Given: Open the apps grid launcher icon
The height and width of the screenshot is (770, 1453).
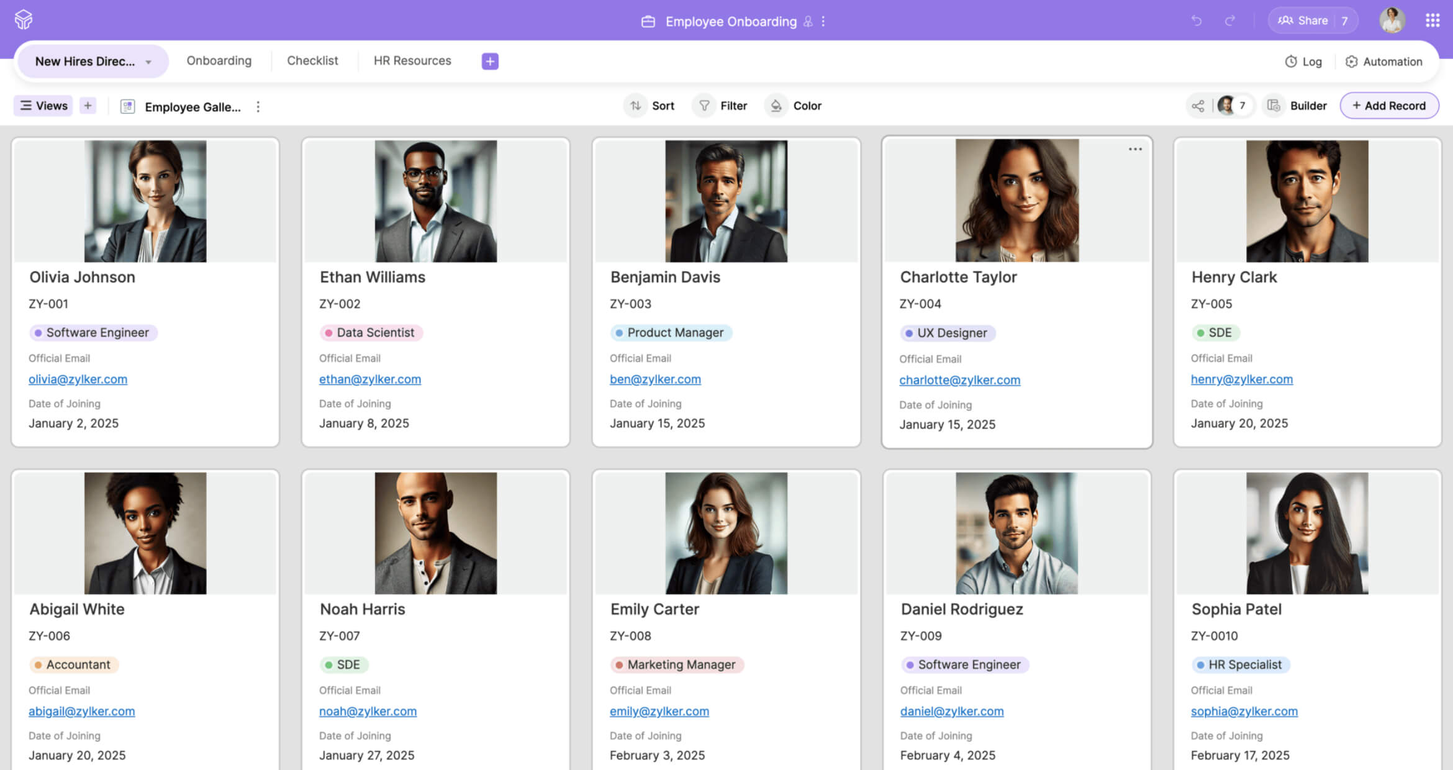Looking at the screenshot, I should pos(1432,21).
